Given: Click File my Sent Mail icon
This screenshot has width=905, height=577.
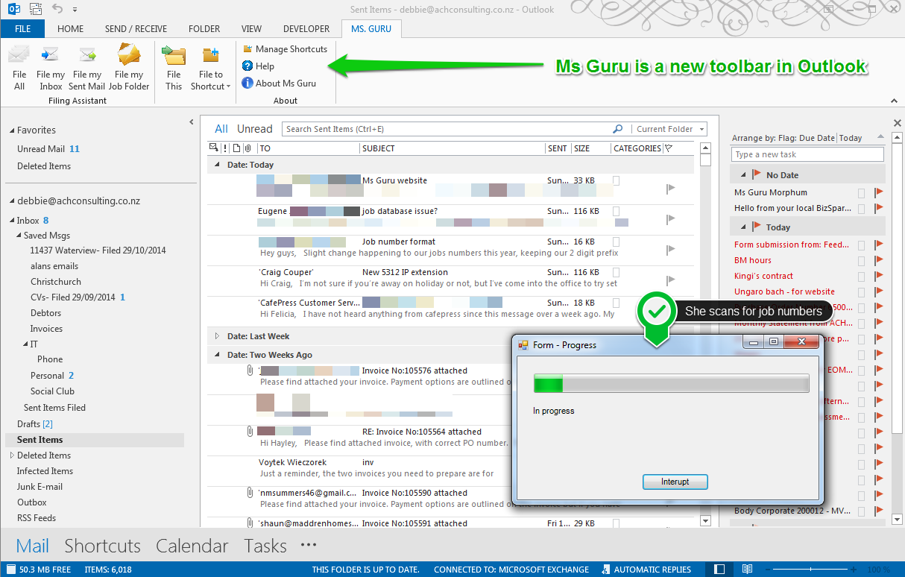Looking at the screenshot, I should [x=86, y=56].
